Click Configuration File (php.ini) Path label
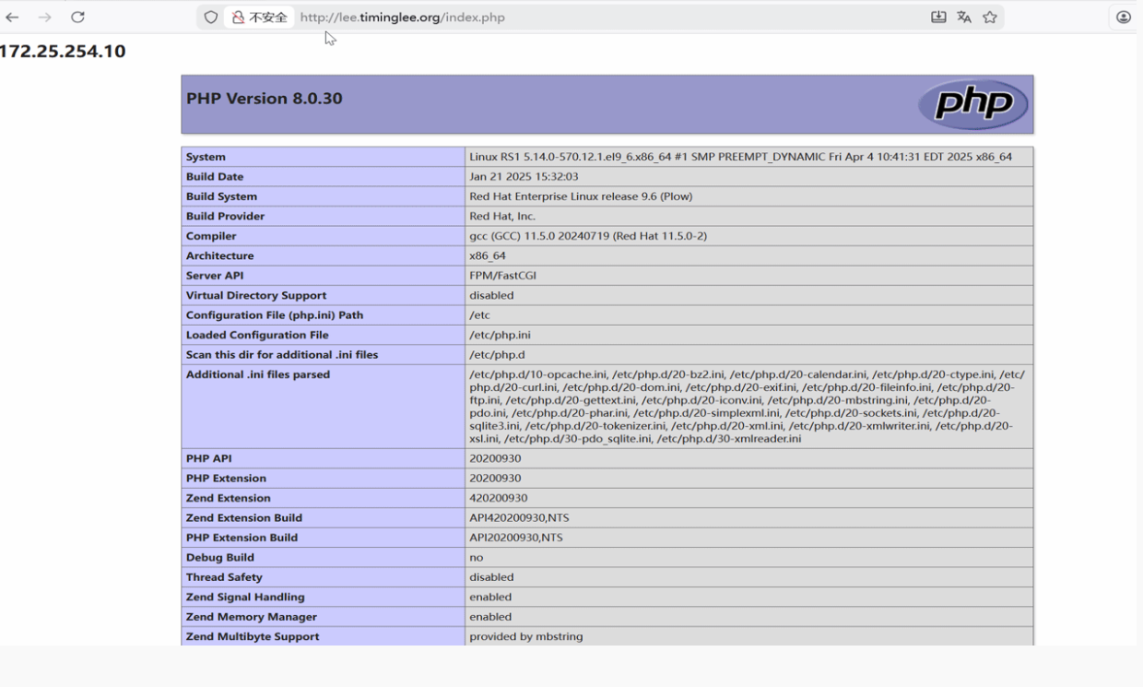The image size is (1143, 687). [x=275, y=315]
